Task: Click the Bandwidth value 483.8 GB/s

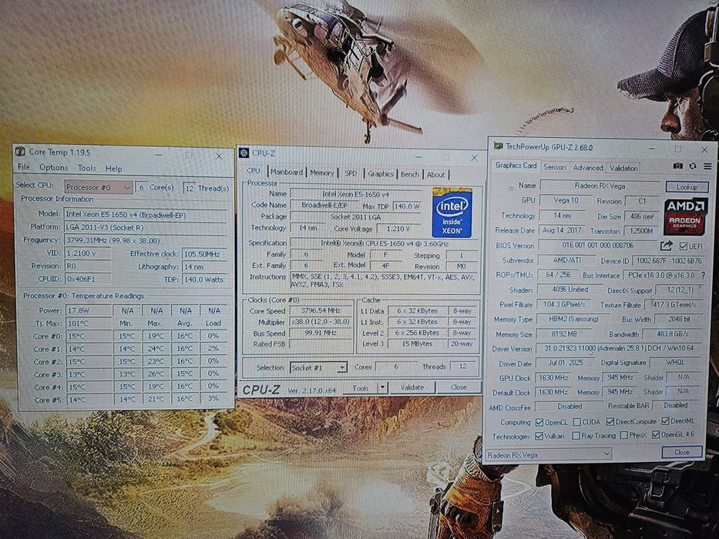Action: click(672, 334)
